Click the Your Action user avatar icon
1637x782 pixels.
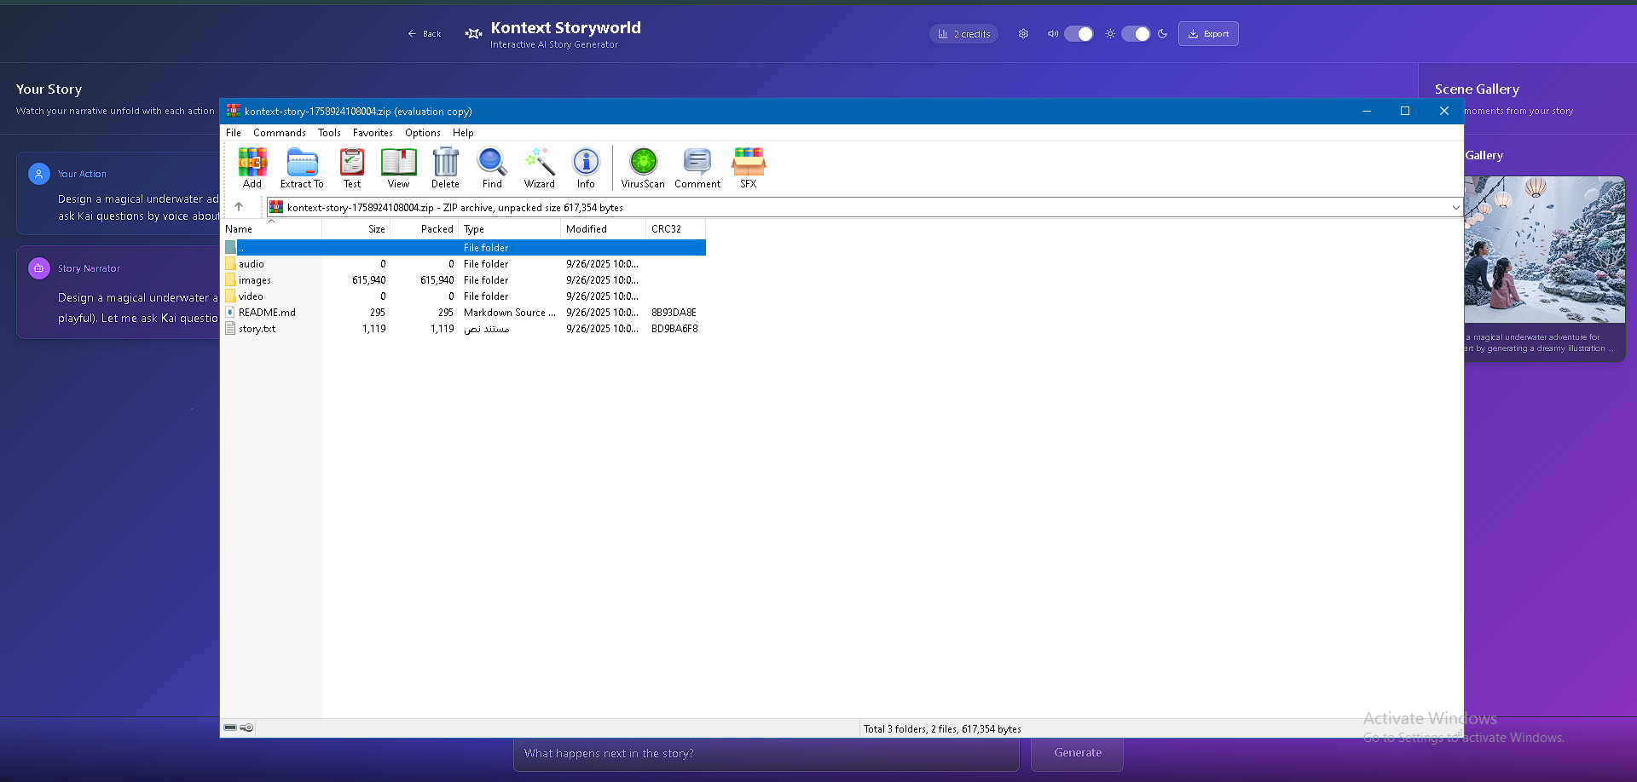(39, 174)
